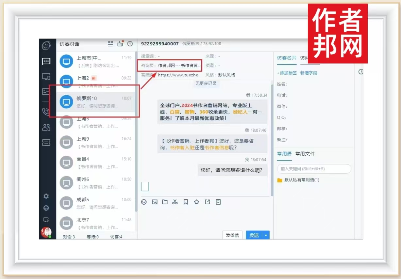Open the send button dropdown arrow
Screen dimensions: 401x279
[266, 235]
